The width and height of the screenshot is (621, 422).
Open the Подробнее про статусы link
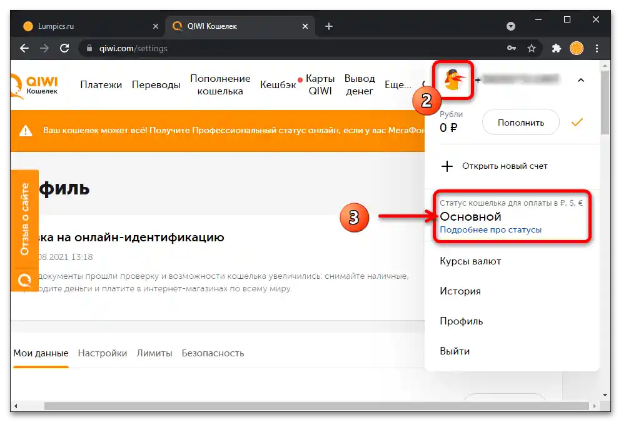[x=490, y=229]
